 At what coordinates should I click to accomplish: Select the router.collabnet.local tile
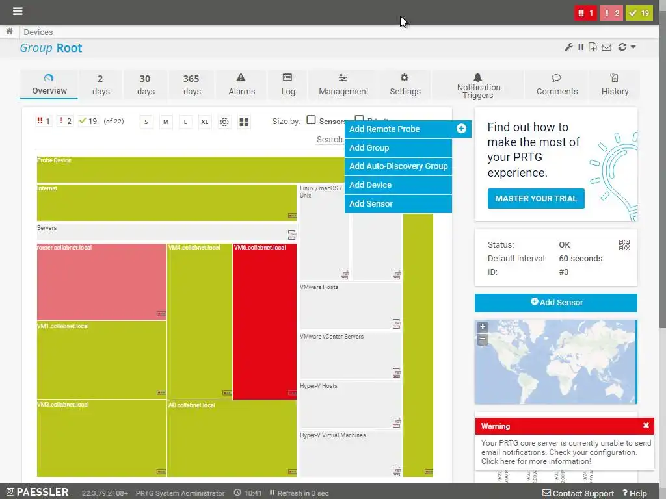tap(101, 282)
